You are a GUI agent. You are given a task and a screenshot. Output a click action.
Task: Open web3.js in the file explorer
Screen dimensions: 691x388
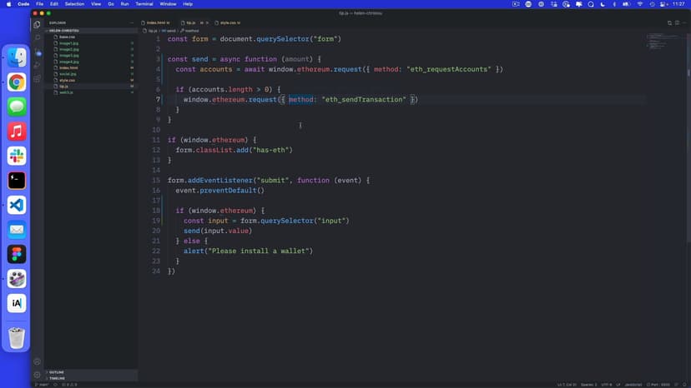pos(66,92)
